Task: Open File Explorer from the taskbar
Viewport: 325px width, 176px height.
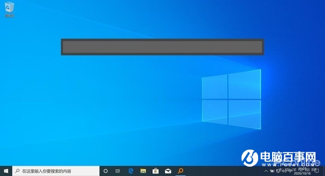Action: (x=143, y=171)
